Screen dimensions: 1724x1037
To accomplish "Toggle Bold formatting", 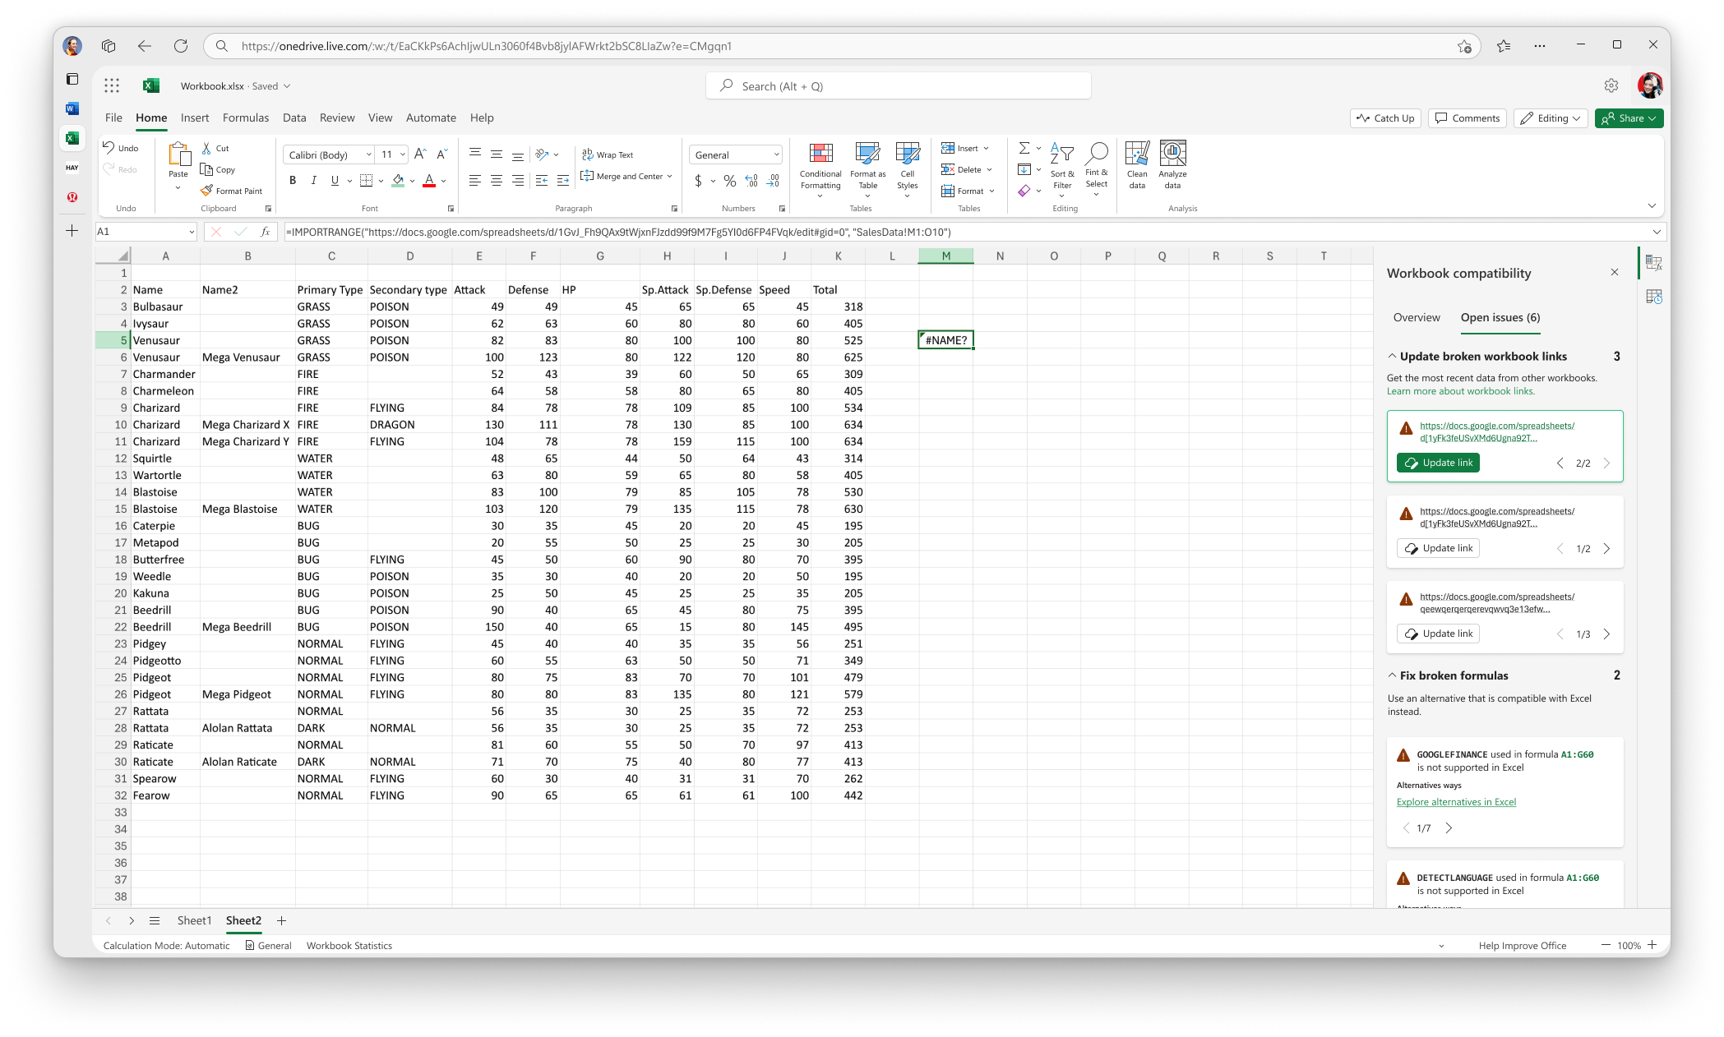I will 292,181.
